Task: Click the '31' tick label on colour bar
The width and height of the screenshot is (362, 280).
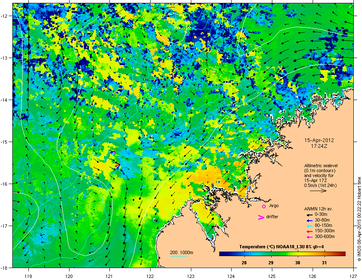Action: click(x=325, y=263)
